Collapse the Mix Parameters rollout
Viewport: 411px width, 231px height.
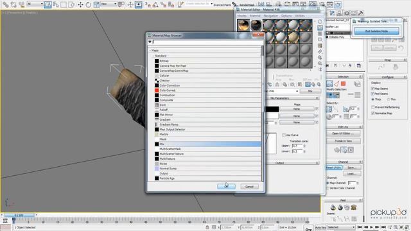tap(293, 98)
